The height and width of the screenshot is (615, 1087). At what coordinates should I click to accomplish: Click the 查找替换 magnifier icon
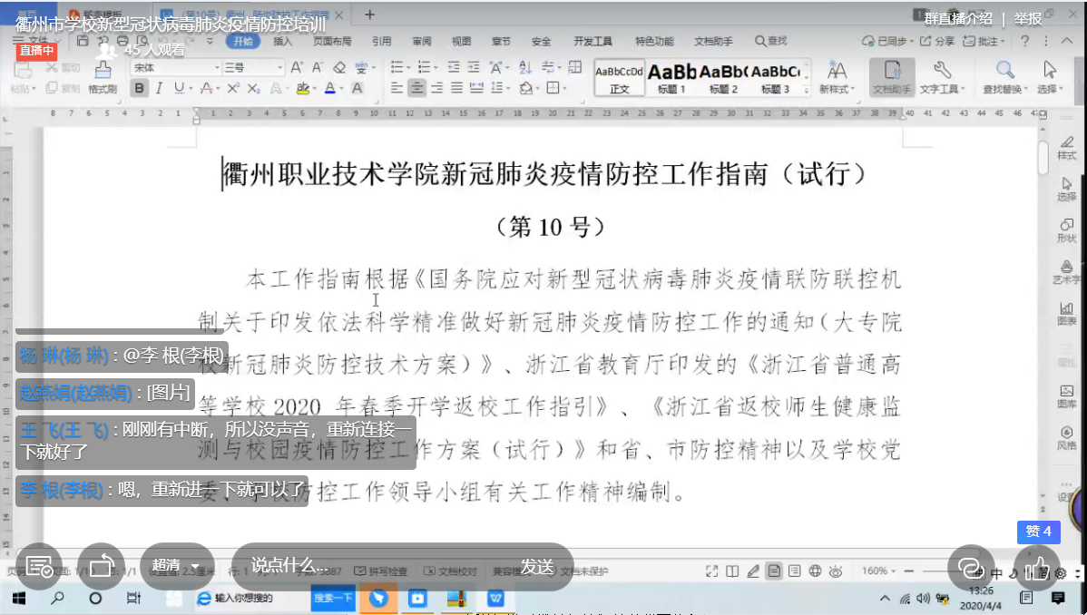tap(1005, 76)
